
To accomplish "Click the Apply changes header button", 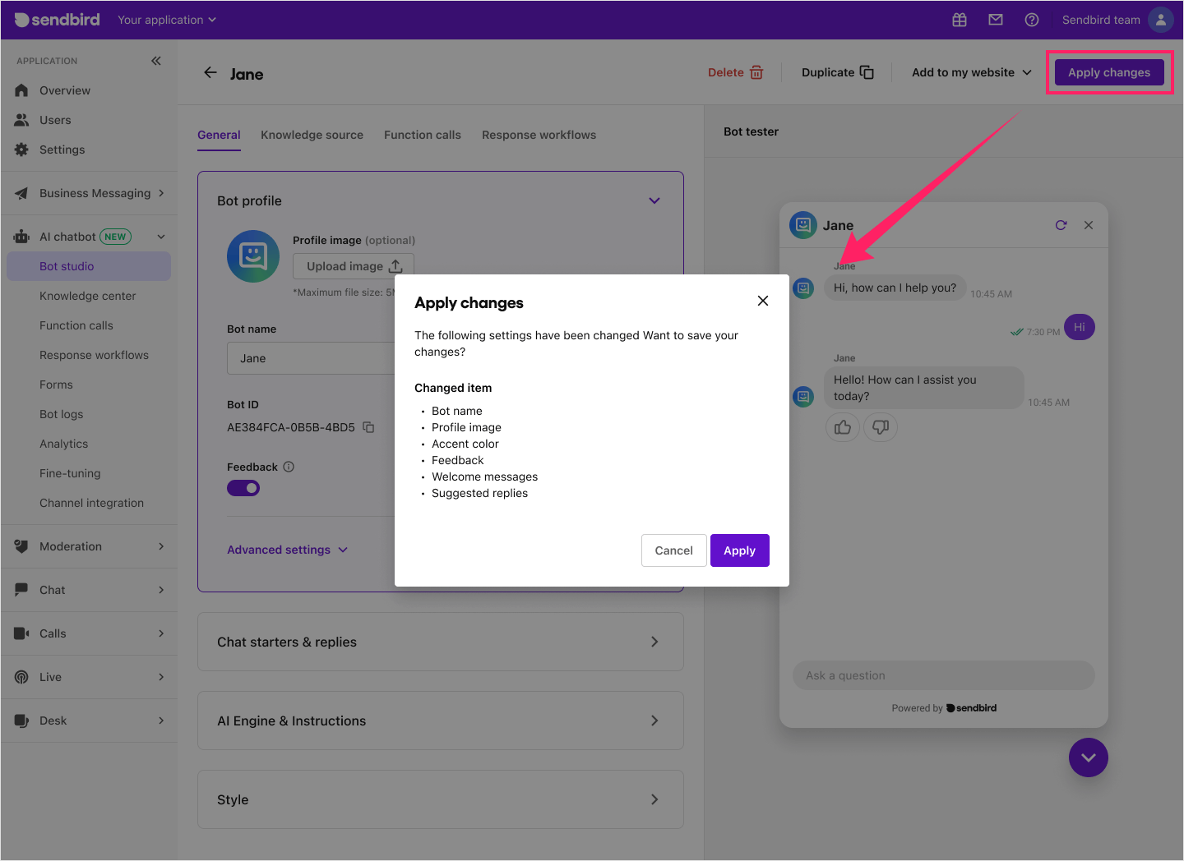I will coord(1109,72).
